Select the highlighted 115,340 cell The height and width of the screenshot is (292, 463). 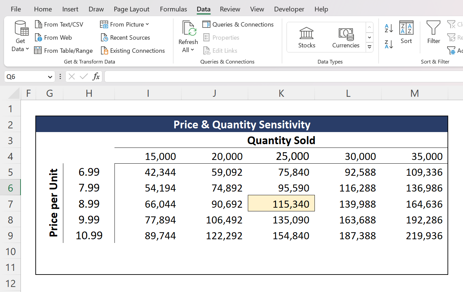[x=281, y=203]
